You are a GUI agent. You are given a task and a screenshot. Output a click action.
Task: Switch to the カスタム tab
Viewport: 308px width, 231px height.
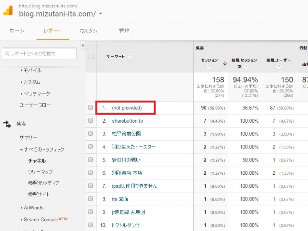(88, 30)
